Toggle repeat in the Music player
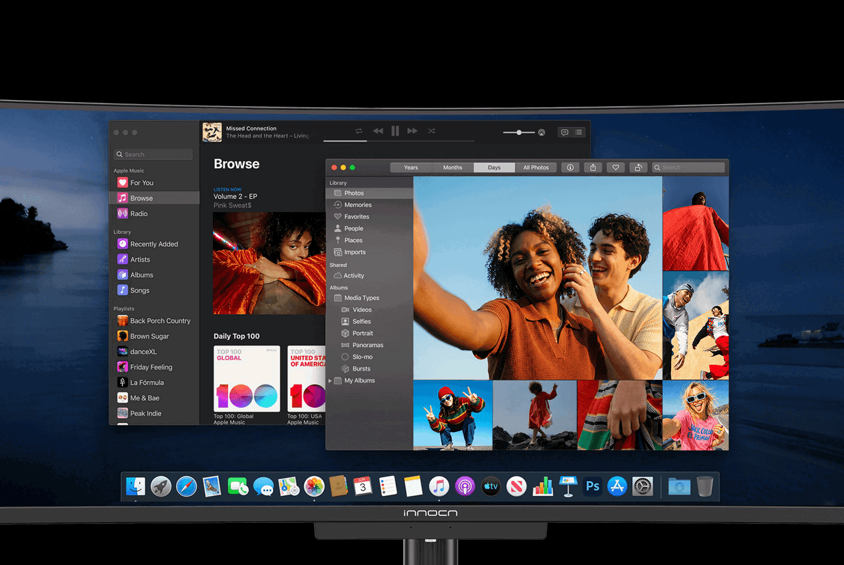The width and height of the screenshot is (844, 565). coord(359,131)
